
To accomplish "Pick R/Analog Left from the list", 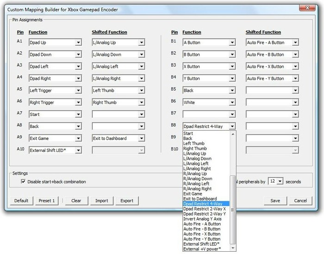I will (206, 184).
